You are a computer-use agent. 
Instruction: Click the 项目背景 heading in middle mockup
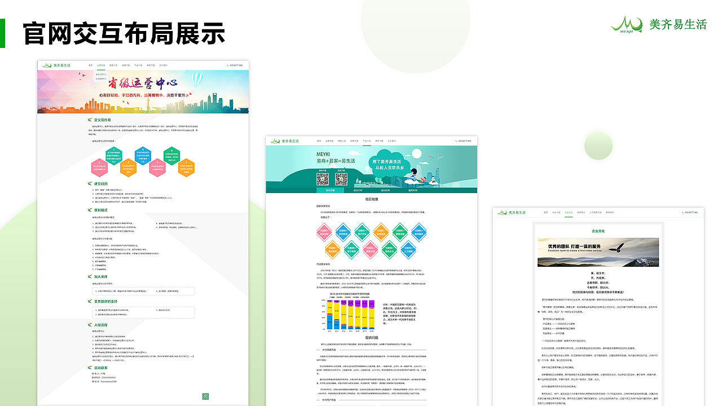[372, 199]
